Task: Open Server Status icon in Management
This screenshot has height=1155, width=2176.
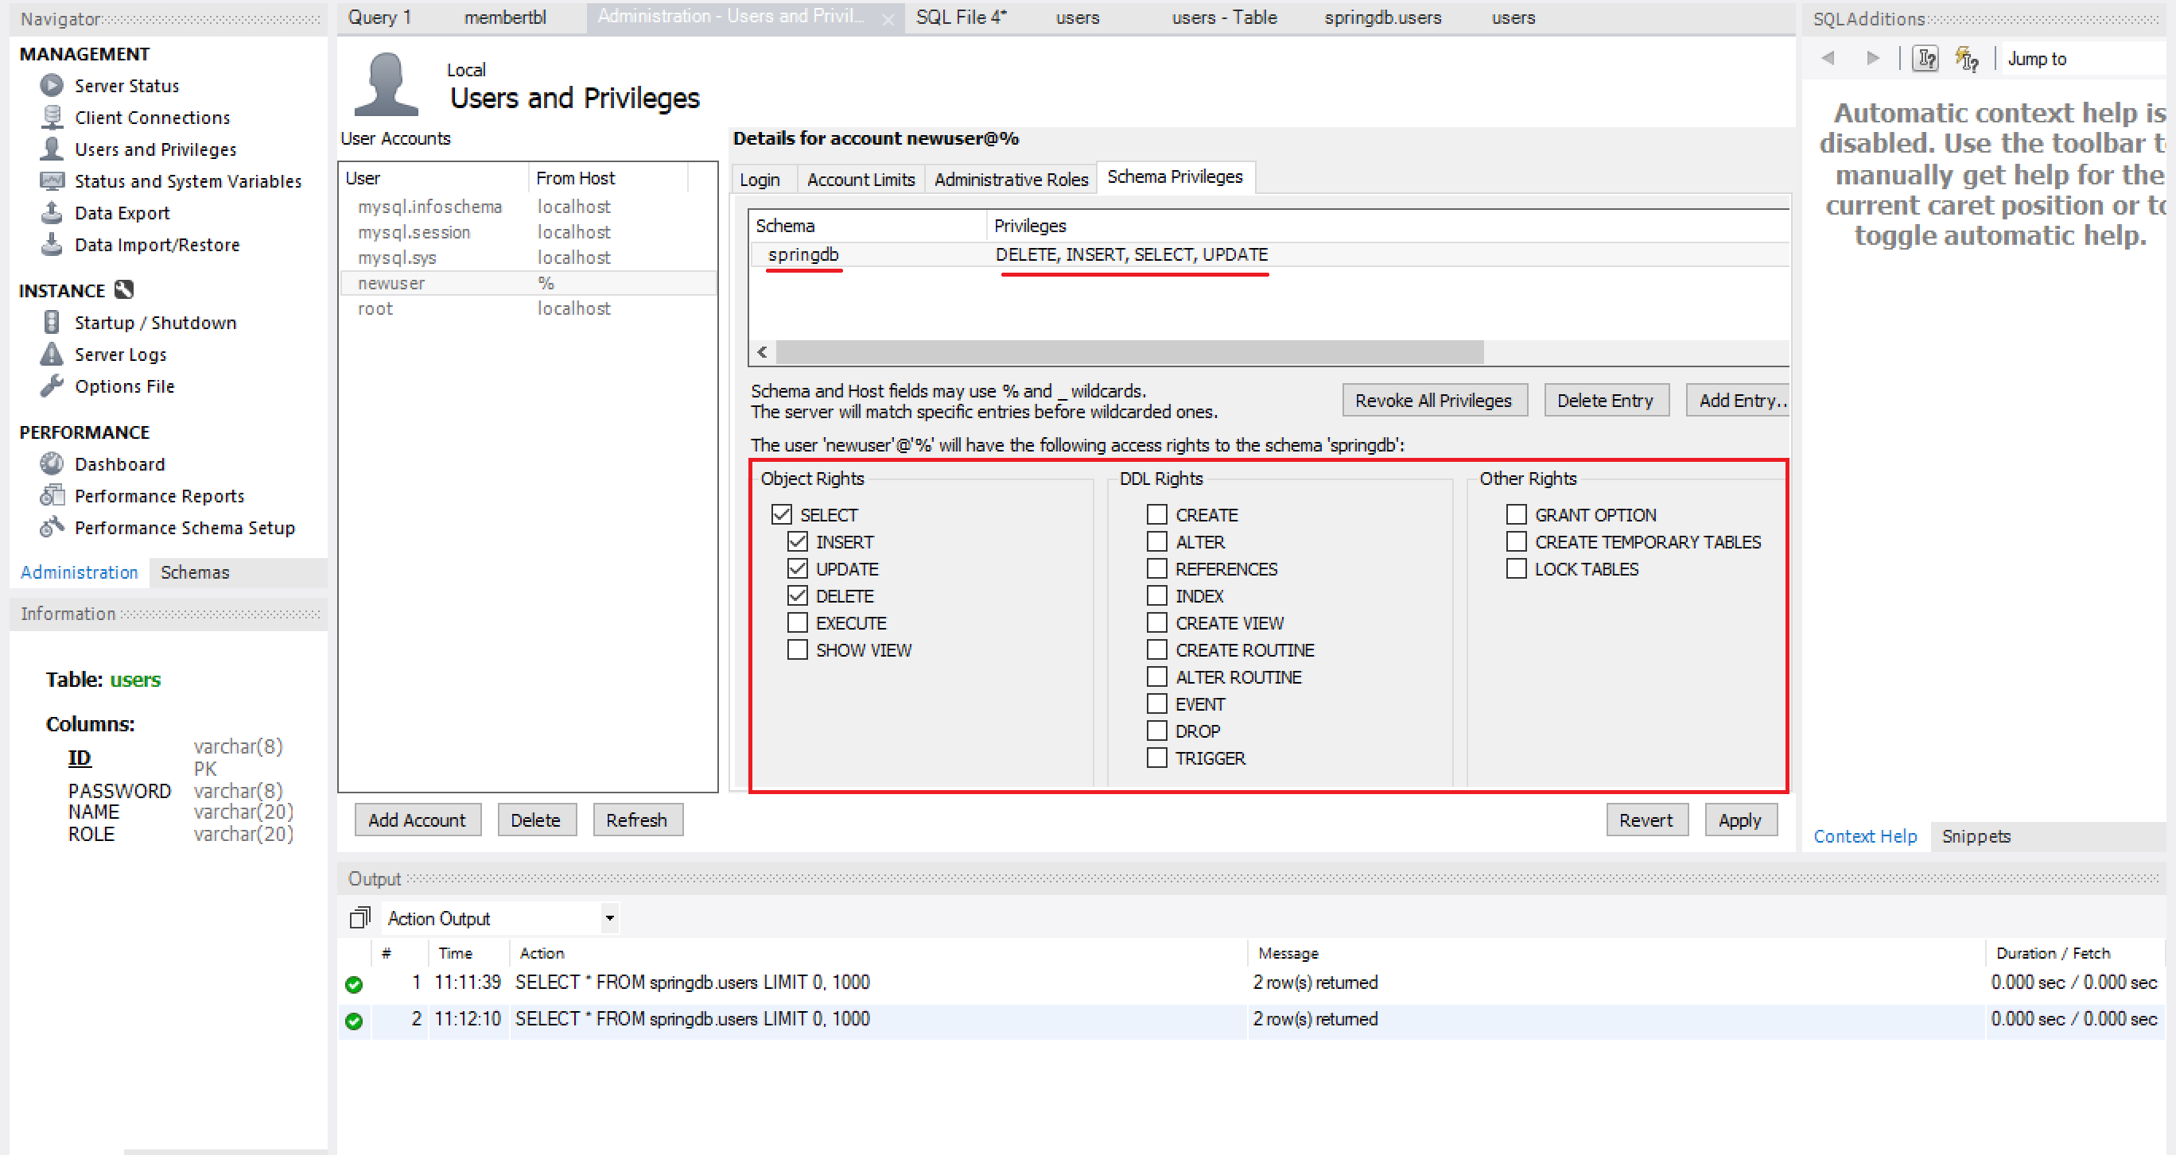Action: pos(52,85)
